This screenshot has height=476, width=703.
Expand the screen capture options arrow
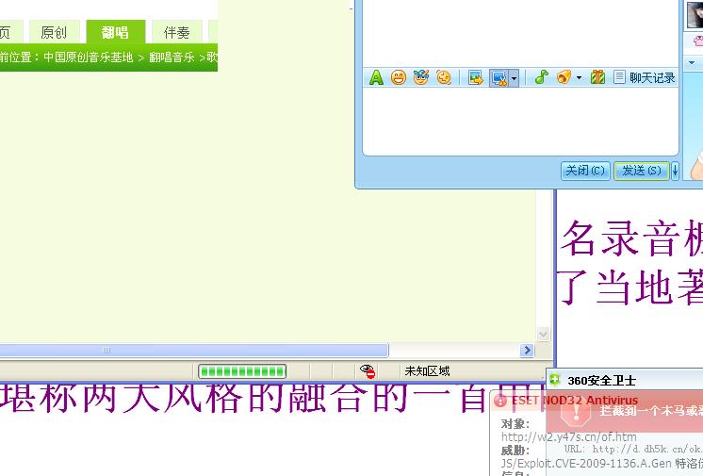click(514, 79)
